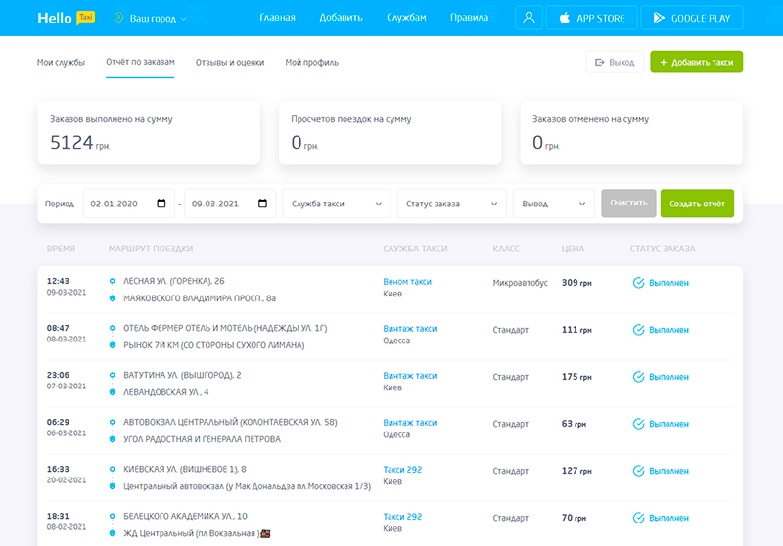Select Правила in the top menu
Viewport: 783px width, 546px height.
469,18
